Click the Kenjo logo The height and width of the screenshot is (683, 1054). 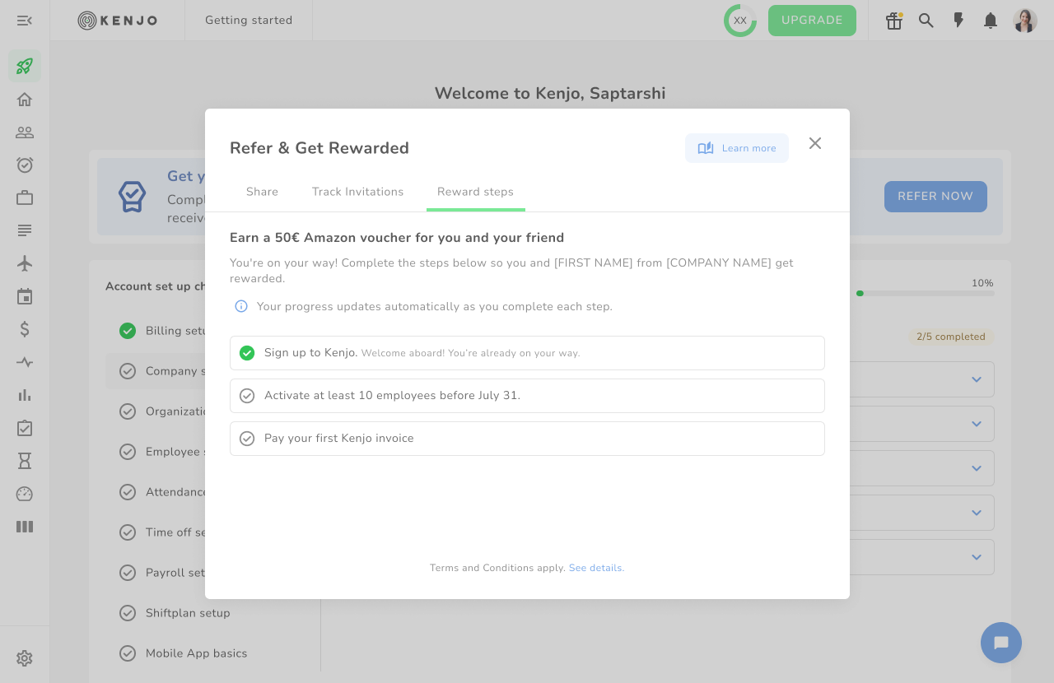pyautogui.click(x=118, y=21)
